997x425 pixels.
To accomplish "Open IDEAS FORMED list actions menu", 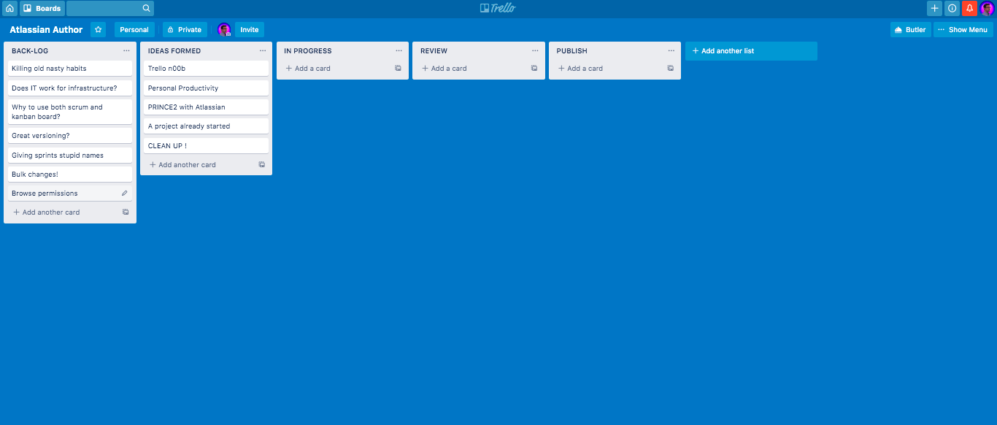I will [263, 51].
